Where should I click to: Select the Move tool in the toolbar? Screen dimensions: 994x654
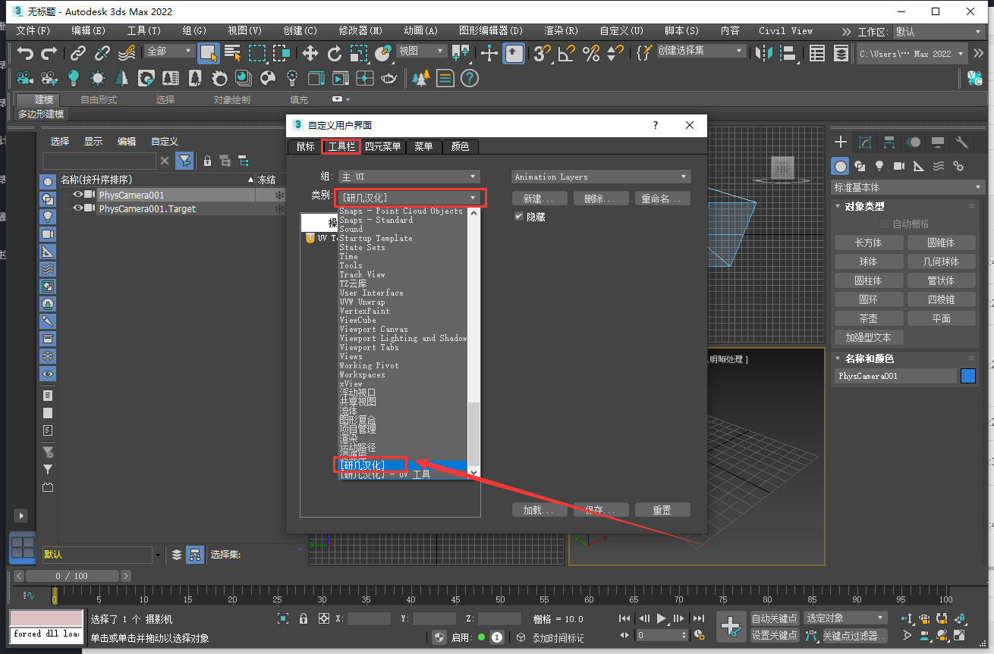310,53
